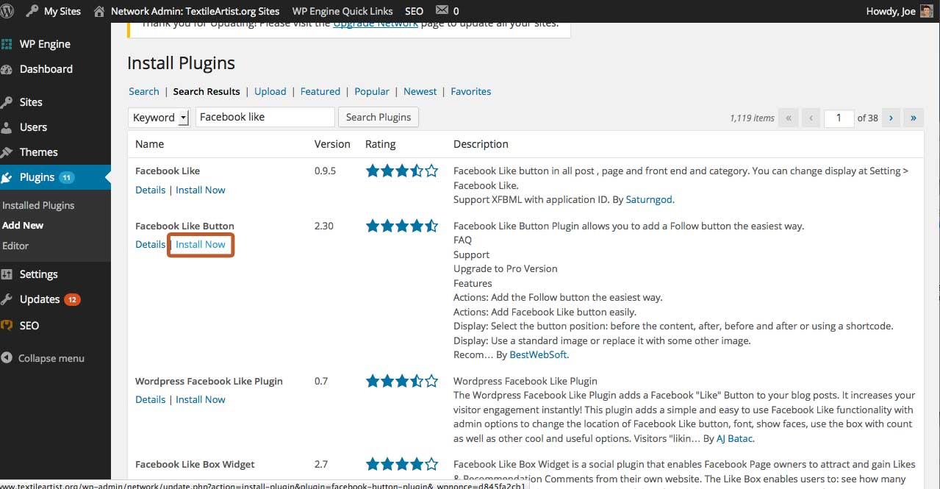Open the Saturngod author link
This screenshot has height=489, width=940.
tap(649, 199)
